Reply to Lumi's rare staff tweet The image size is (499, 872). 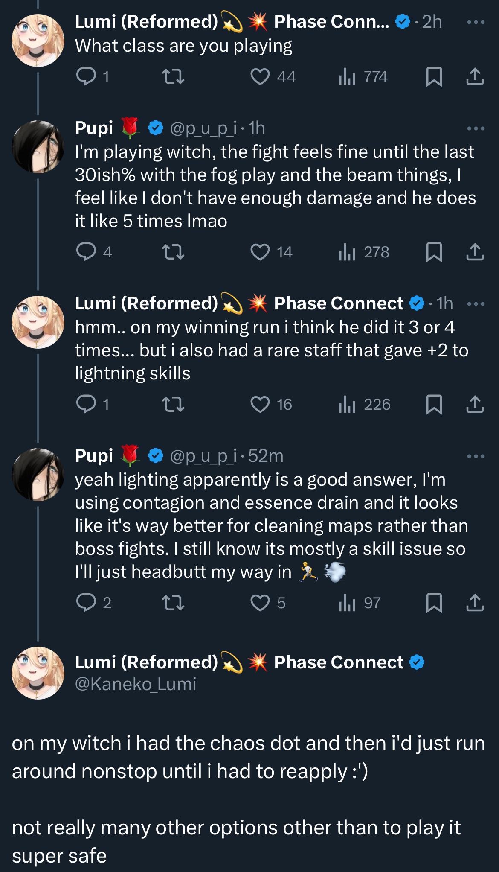tap(86, 405)
